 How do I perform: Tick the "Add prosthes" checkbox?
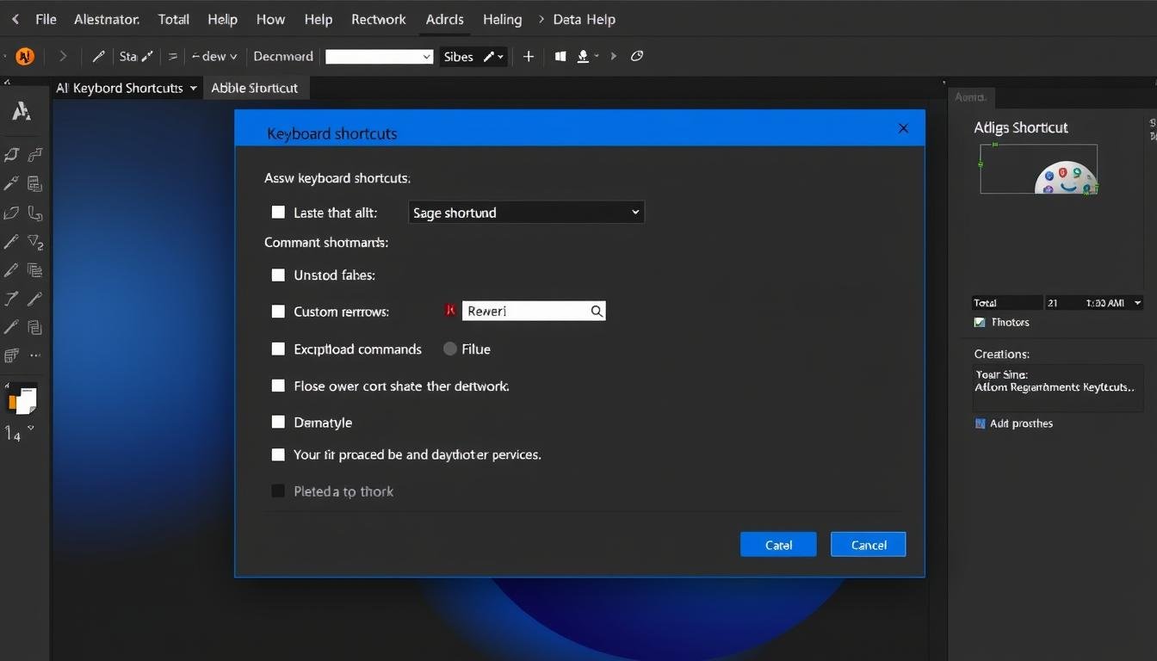(x=980, y=423)
